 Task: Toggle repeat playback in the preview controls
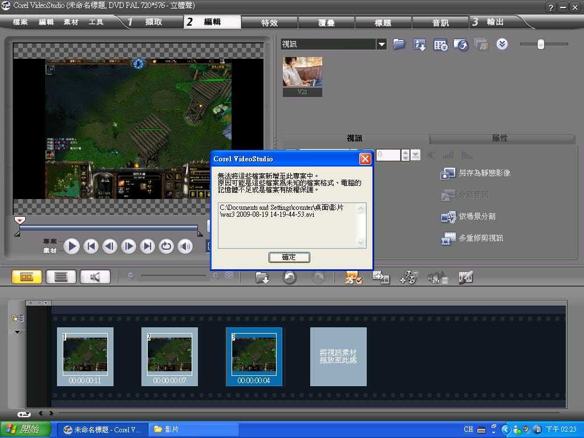pos(166,246)
